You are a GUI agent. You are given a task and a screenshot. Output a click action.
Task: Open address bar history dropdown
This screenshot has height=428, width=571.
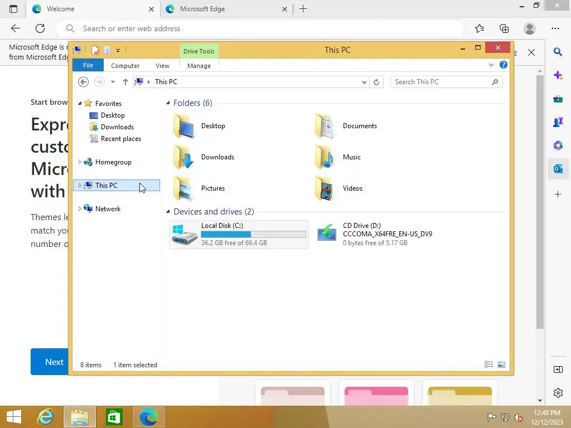pos(364,82)
